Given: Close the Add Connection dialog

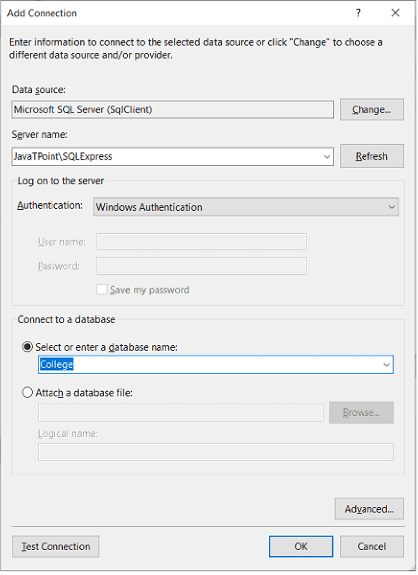Looking at the screenshot, I should (395, 13).
